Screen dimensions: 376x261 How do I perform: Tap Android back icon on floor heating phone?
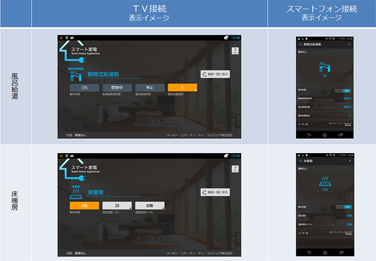pos(308,251)
